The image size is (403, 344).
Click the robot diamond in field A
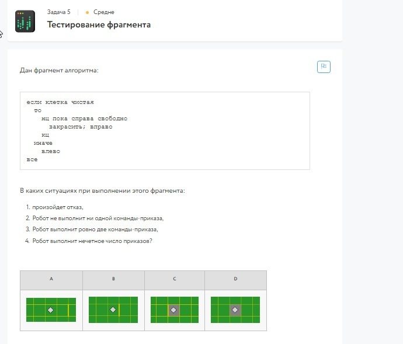[50, 310]
